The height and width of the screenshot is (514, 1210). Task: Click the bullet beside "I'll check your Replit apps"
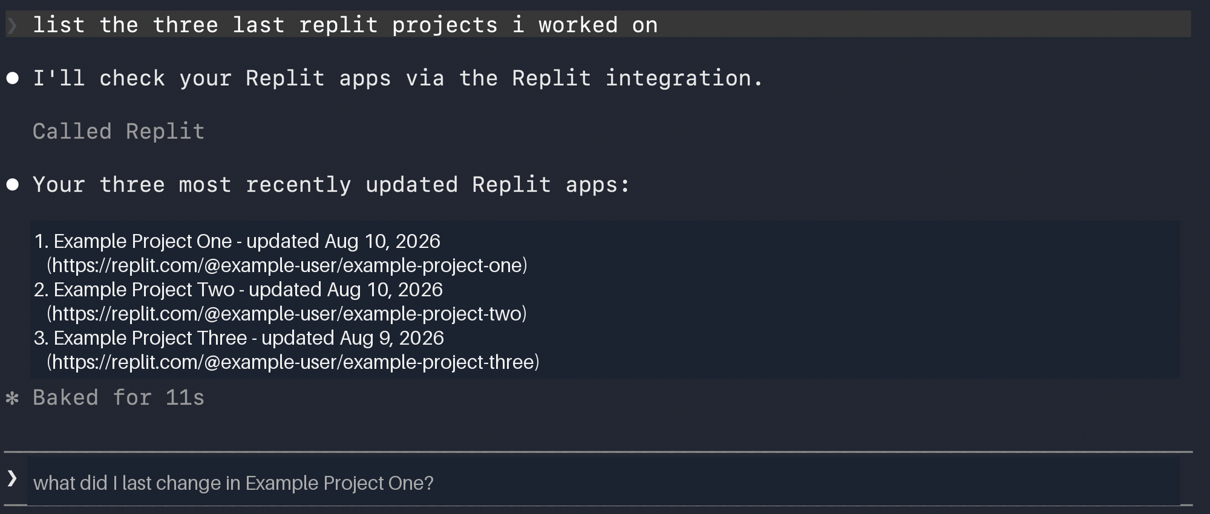(x=12, y=78)
